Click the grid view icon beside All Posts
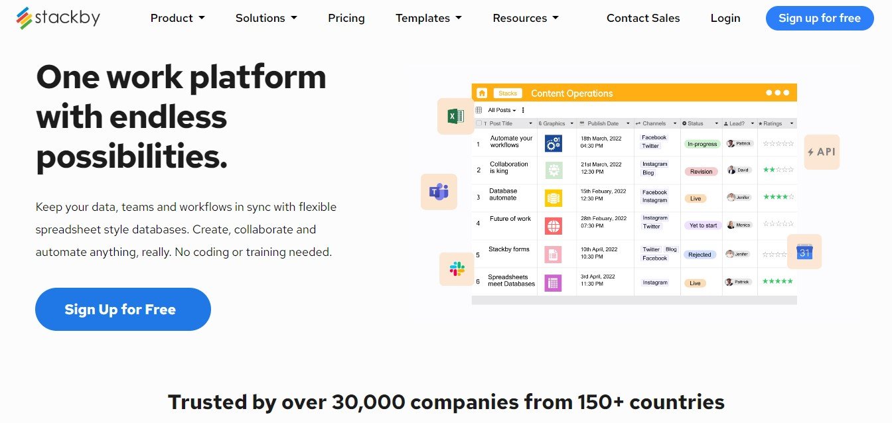Screen dimensions: 892x423 [479, 110]
